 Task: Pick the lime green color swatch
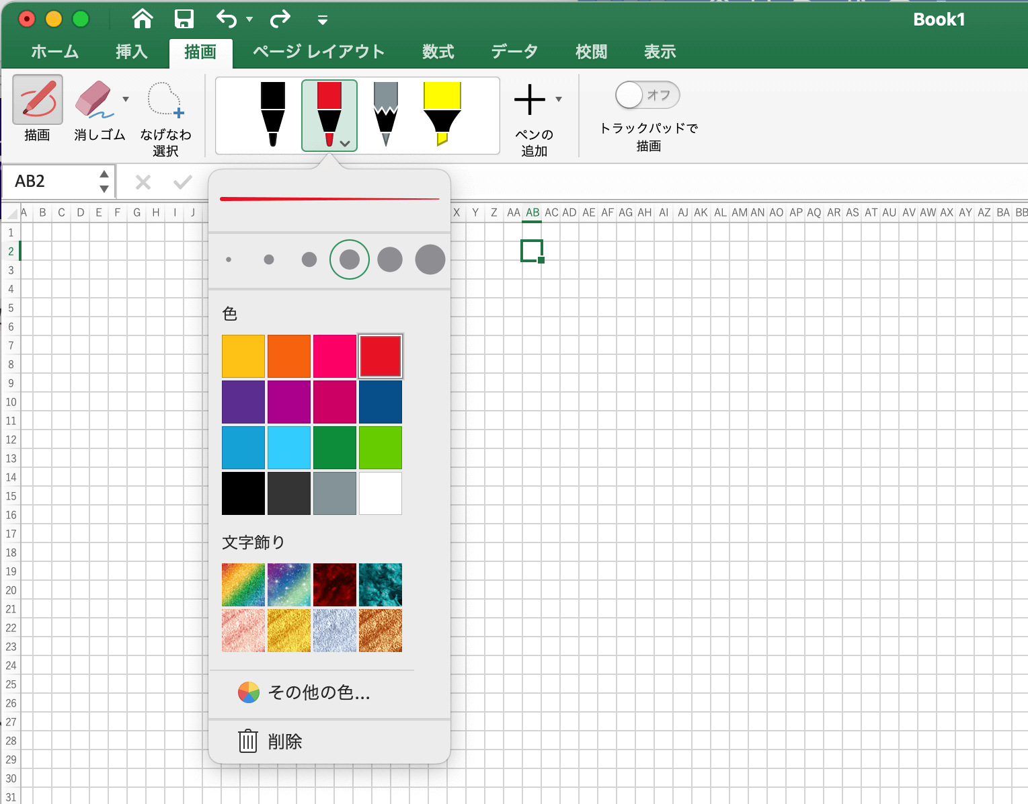point(381,448)
